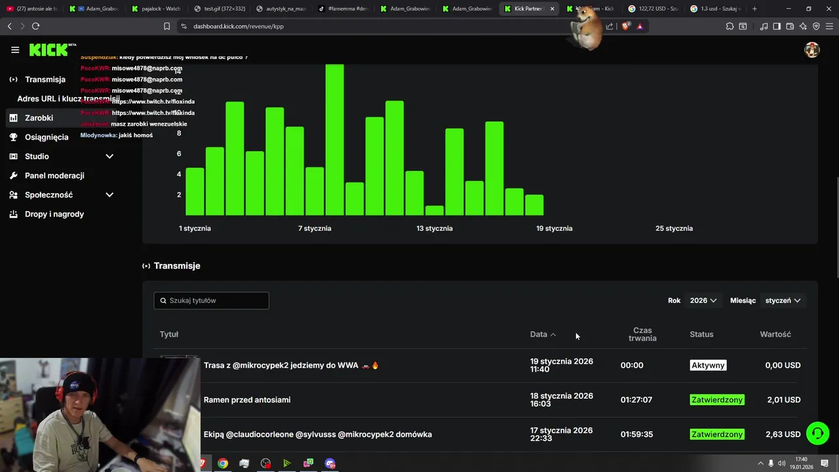Click the 2,63 USD value

[783, 435]
